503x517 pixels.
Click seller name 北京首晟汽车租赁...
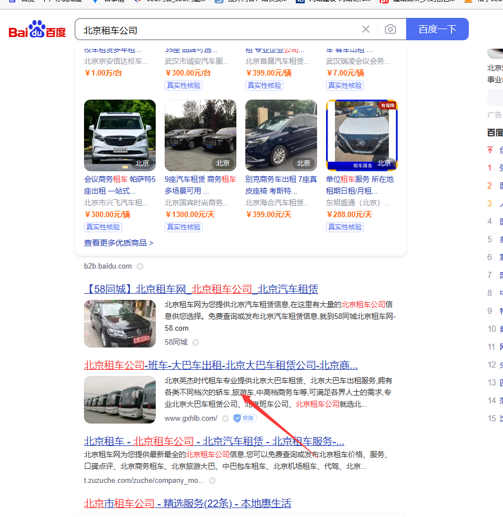pos(277,62)
